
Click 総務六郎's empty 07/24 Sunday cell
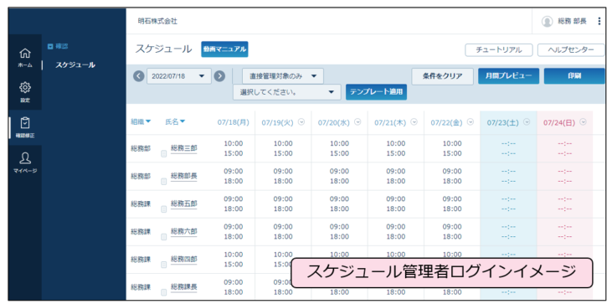565,231
